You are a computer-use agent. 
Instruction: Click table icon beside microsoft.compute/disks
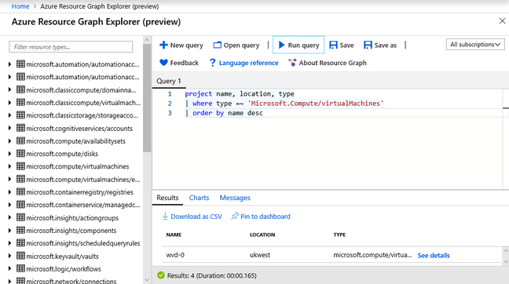pyautogui.click(x=20, y=153)
